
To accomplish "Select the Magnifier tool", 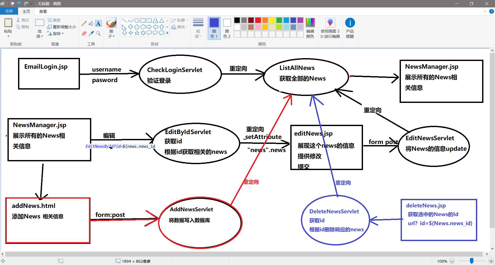I will [98, 33].
